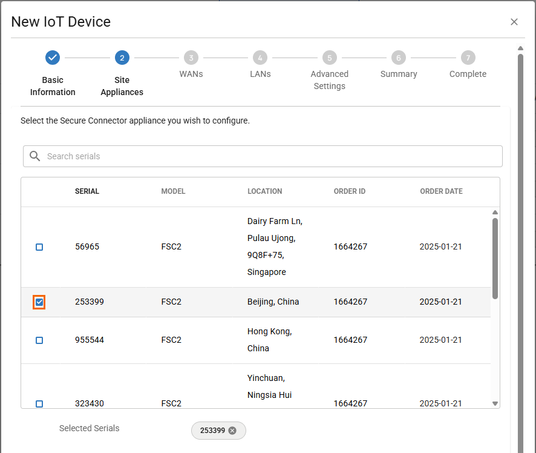
Task: Click the WANs step label
Action: pyautogui.click(x=191, y=74)
